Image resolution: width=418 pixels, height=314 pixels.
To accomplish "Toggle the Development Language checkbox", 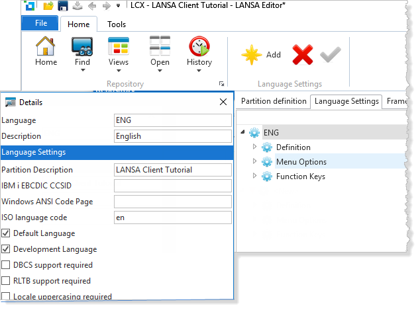I will [6, 249].
